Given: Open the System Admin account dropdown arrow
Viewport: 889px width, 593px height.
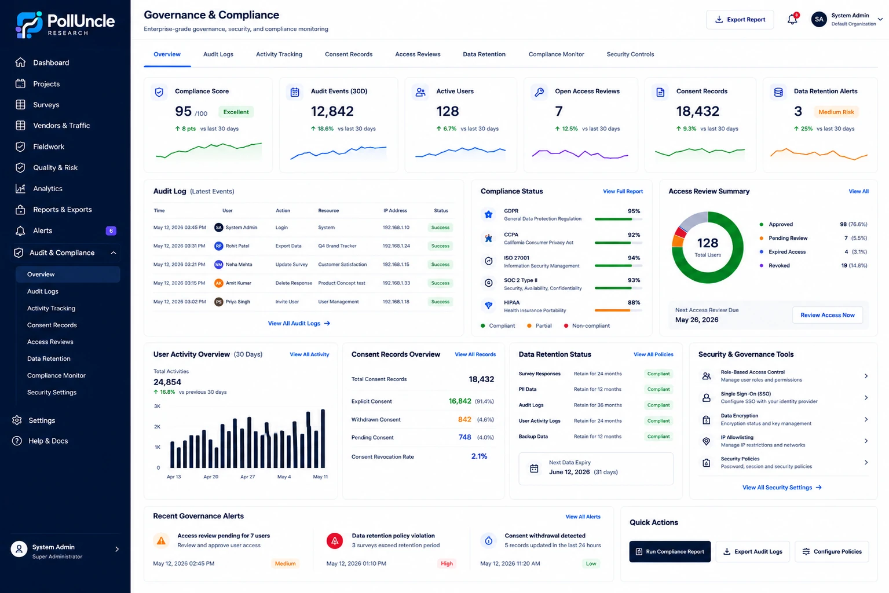Looking at the screenshot, I should [880, 19].
